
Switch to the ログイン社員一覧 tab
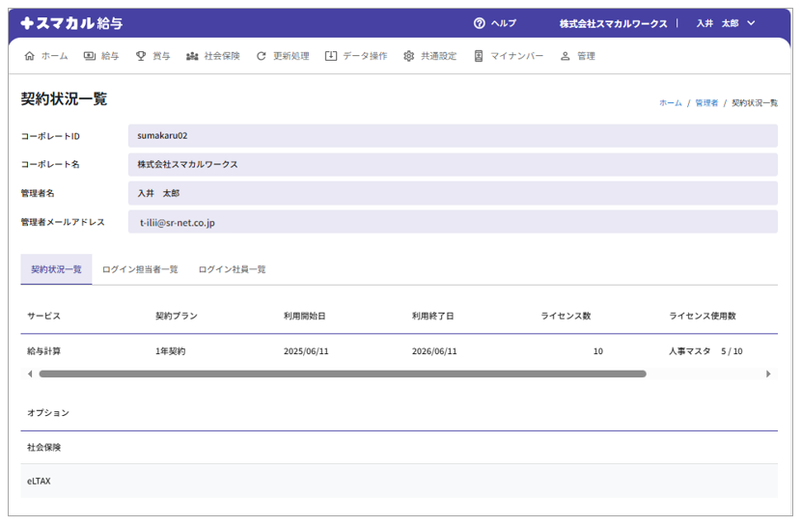pyautogui.click(x=232, y=269)
